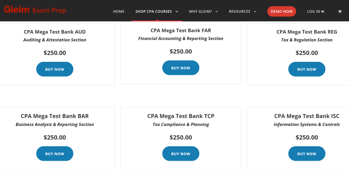Buy the CPA Mega Test Bank REG
The image size is (349, 169).
pyautogui.click(x=307, y=69)
